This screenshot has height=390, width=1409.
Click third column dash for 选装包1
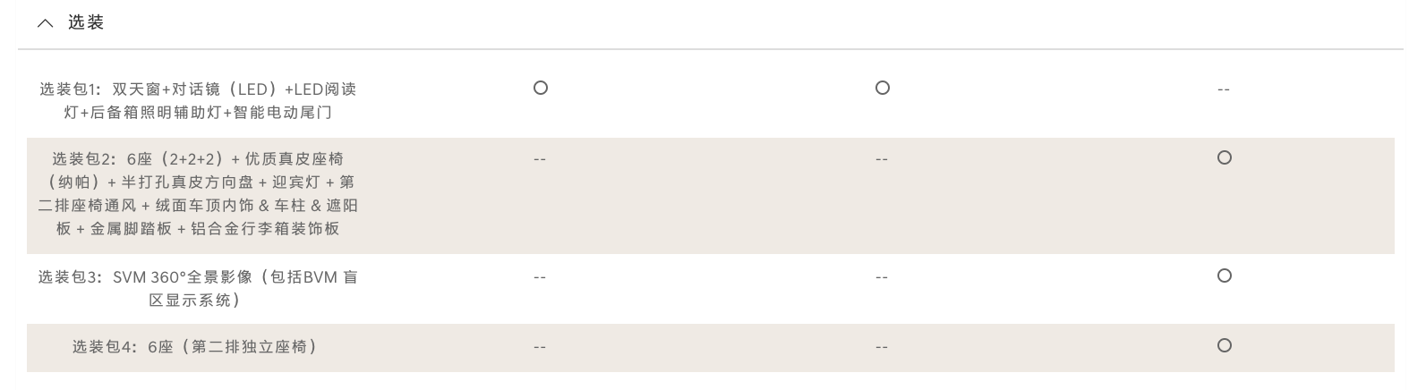[1224, 89]
